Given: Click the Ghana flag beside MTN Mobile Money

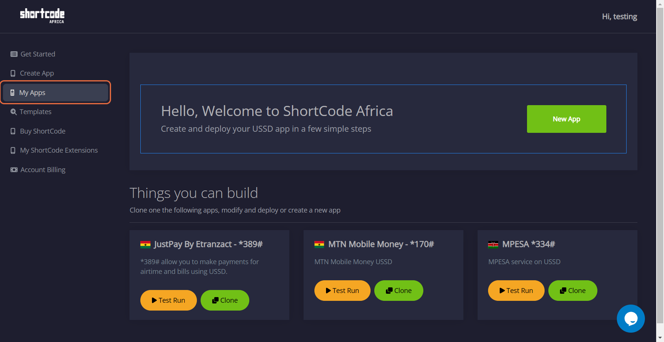Looking at the screenshot, I should tap(319, 245).
